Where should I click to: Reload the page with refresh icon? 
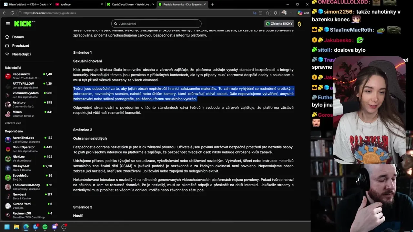tap(12, 13)
